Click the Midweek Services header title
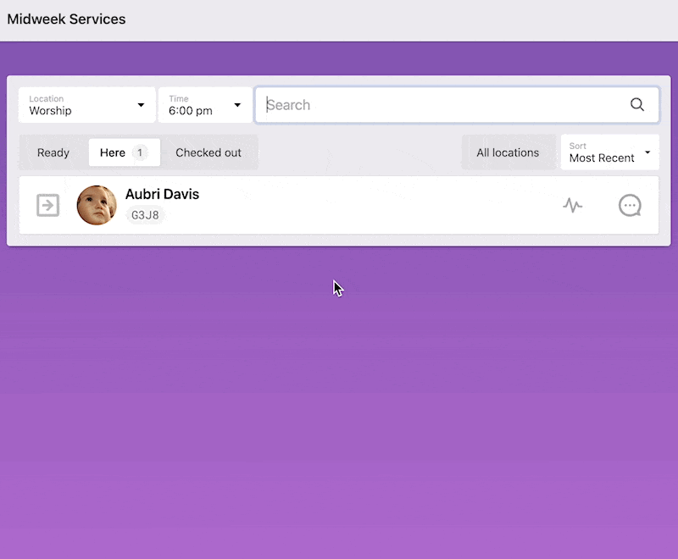Image resolution: width=678 pixels, height=559 pixels. tap(66, 19)
